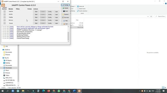Image resolution: width=167 pixels, height=93 pixels.
Task: Toggle MySQL service checkbox
Action: point(4,14)
